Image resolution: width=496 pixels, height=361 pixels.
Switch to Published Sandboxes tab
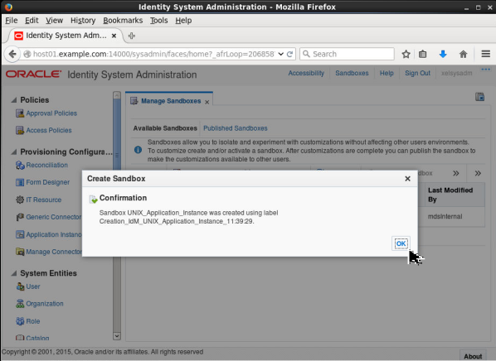click(235, 128)
